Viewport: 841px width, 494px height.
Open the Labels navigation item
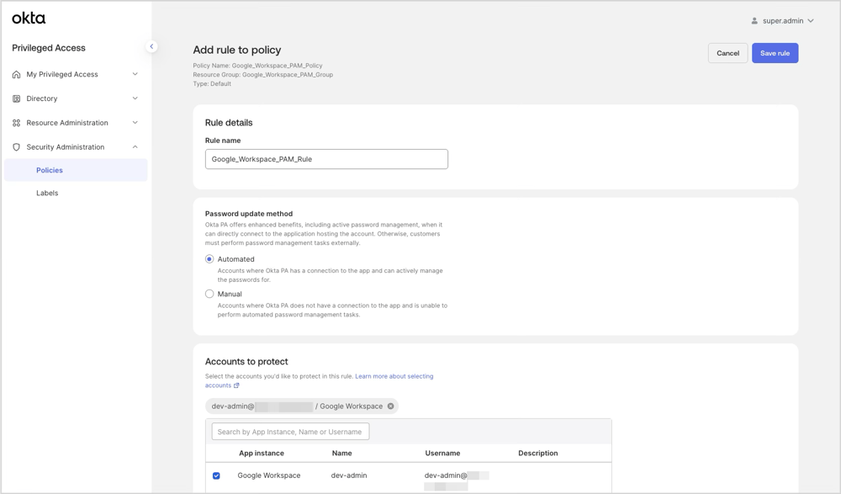47,193
